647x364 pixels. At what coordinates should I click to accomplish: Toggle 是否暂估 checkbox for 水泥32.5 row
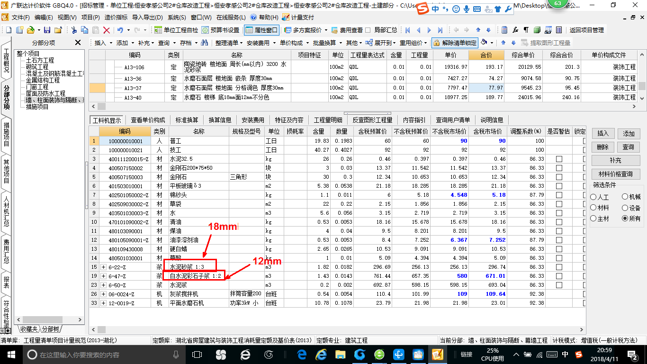click(x=559, y=159)
